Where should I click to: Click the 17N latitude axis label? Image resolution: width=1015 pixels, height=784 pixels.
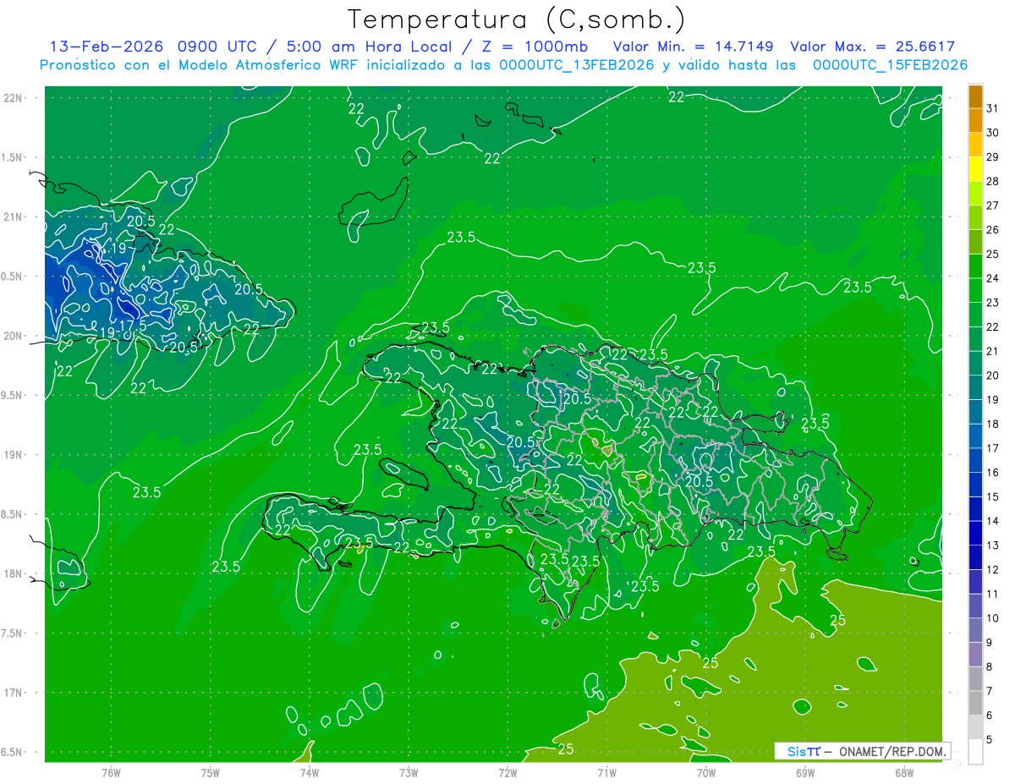click(13, 693)
